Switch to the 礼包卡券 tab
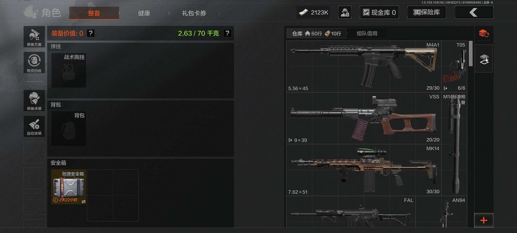This screenshot has height=233, width=517. click(194, 13)
